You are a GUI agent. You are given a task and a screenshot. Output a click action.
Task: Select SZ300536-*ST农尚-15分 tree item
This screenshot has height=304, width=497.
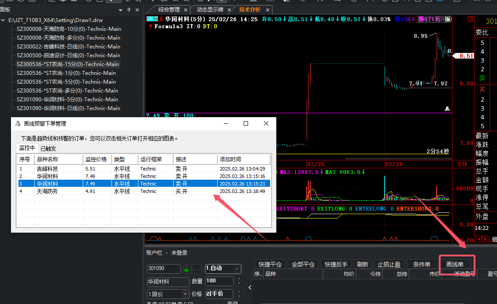pyautogui.click(x=68, y=64)
